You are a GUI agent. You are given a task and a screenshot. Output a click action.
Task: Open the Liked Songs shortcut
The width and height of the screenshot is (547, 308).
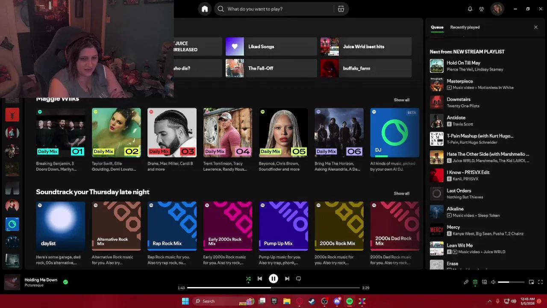(271, 47)
